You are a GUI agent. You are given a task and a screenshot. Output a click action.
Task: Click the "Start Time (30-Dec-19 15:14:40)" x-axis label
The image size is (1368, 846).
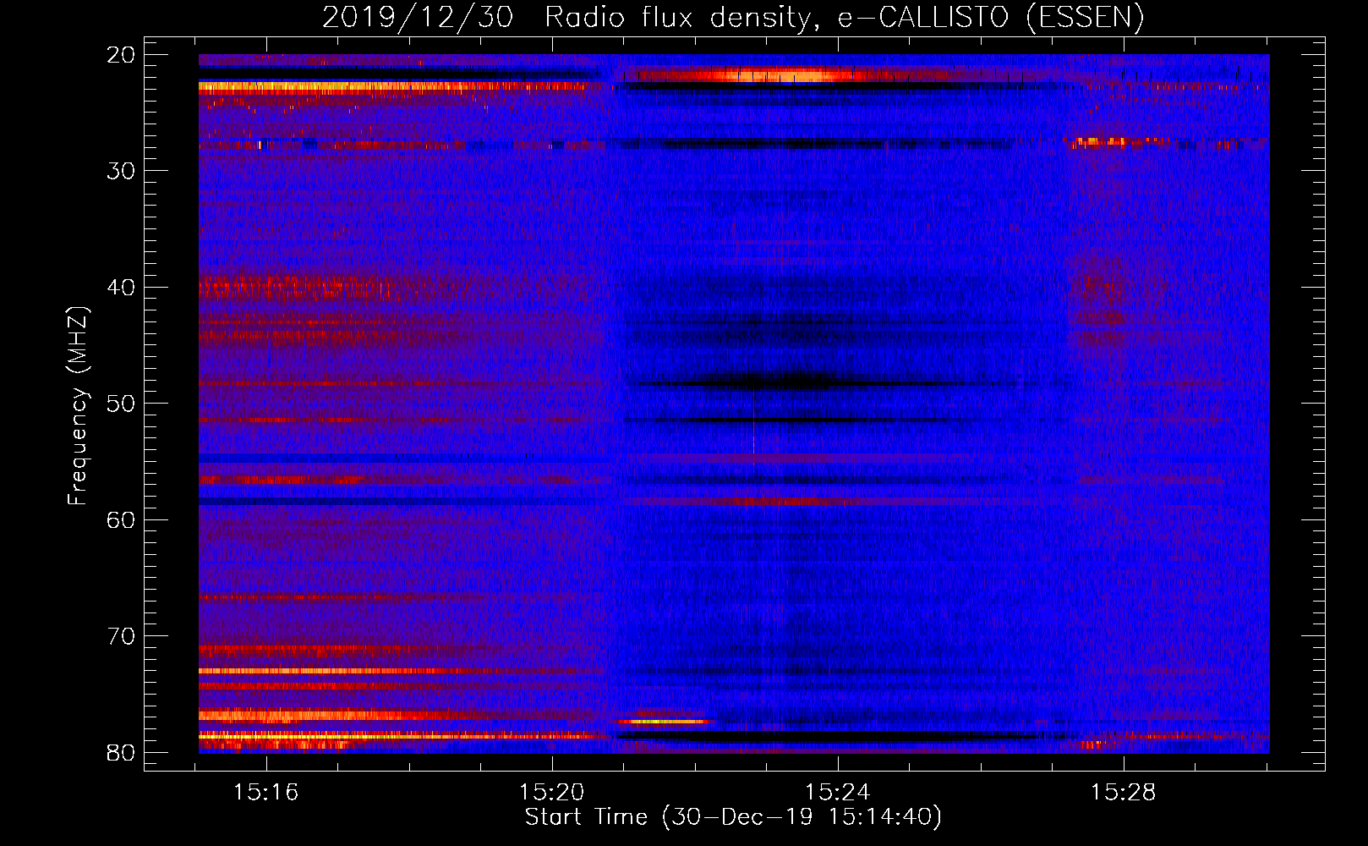(x=733, y=817)
